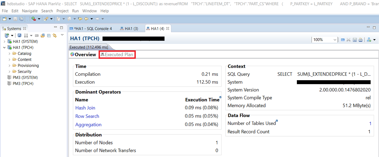Open the File menu
The image size is (379, 157).
pos(5,11)
